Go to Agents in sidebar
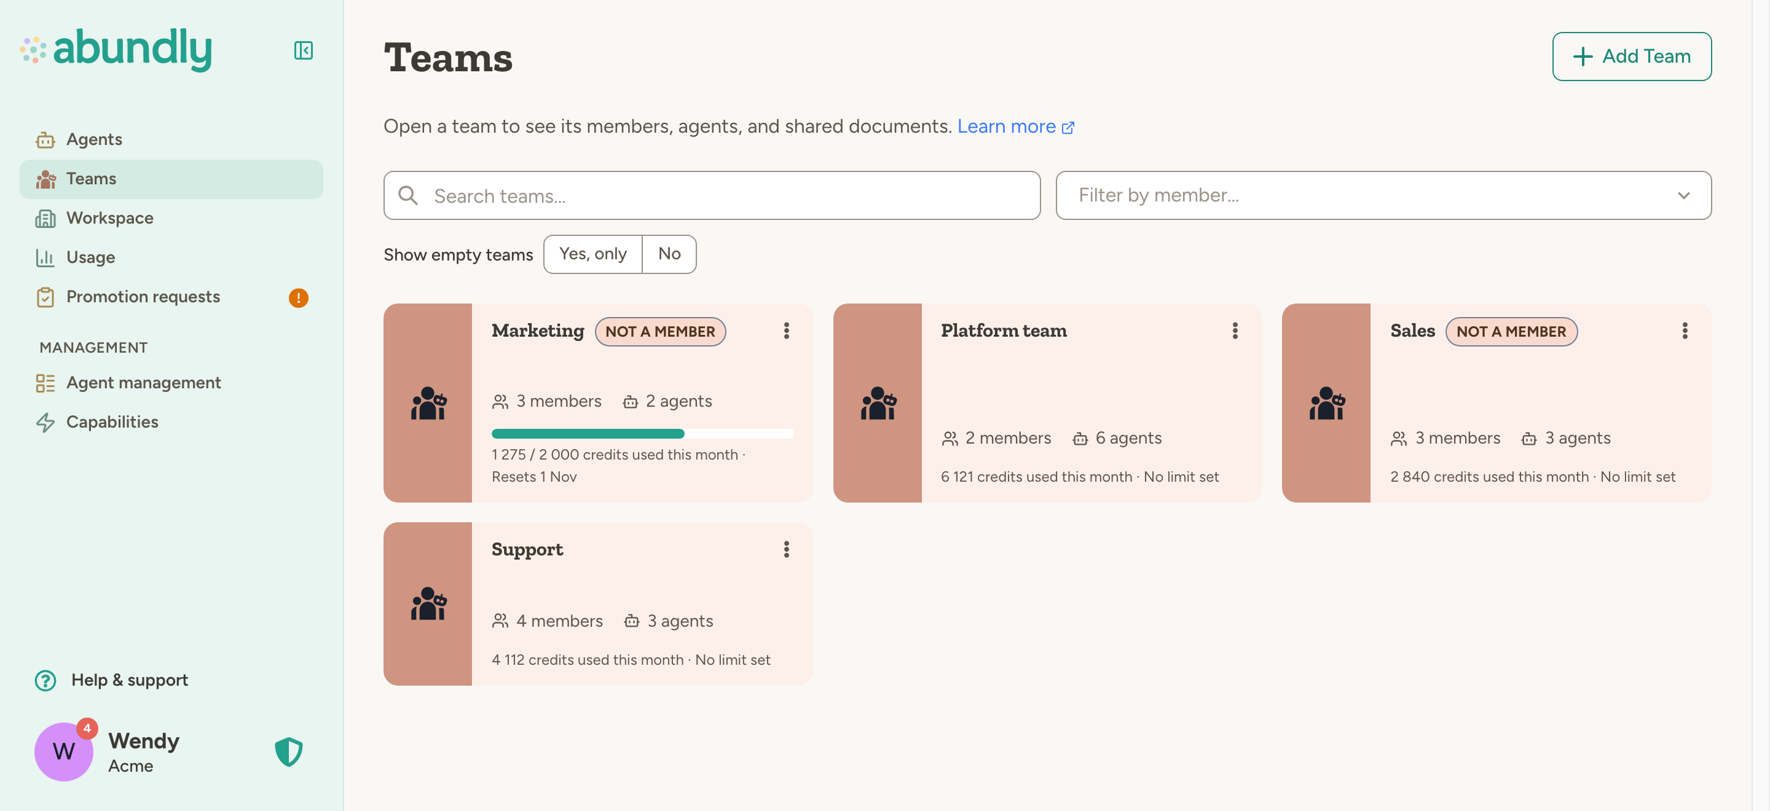Viewport: 1770px width, 811px height. (x=171, y=139)
